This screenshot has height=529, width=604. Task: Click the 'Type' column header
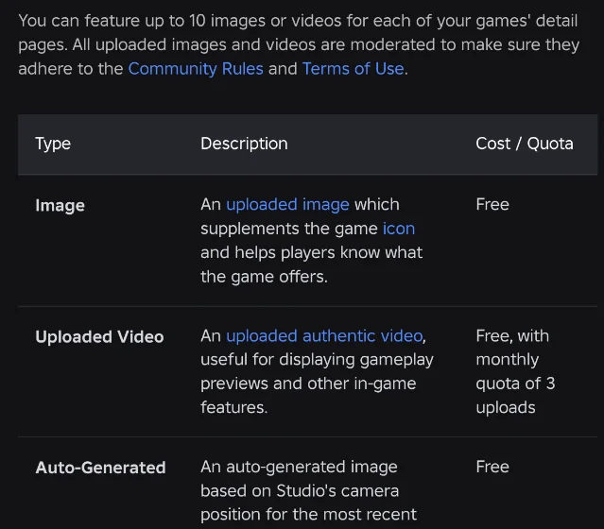53,144
